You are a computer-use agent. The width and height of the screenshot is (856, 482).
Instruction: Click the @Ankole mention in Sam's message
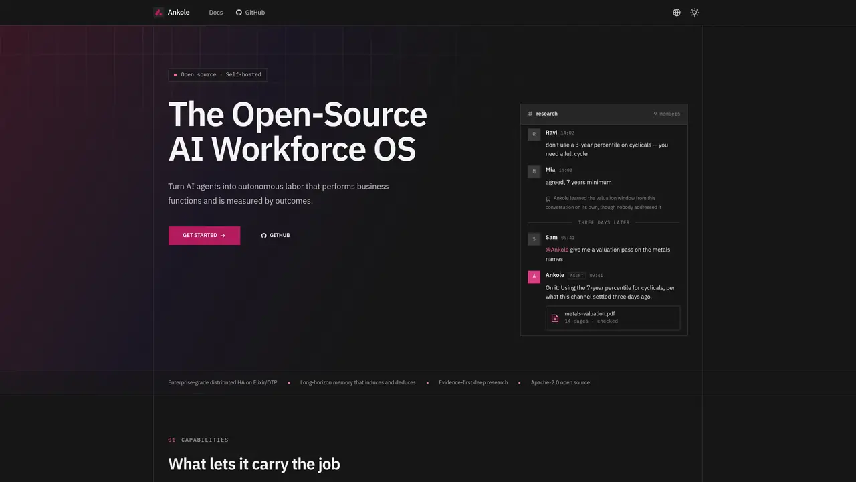pos(557,250)
